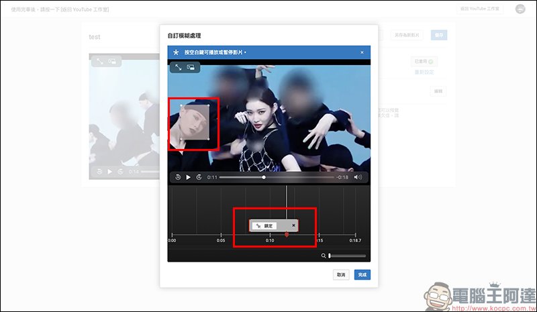Click the current time 0:11 label

pyautogui.click(x=212, y=177)
